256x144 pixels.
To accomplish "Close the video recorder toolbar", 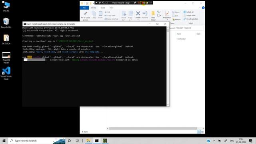I will click(x=151, y=3).
